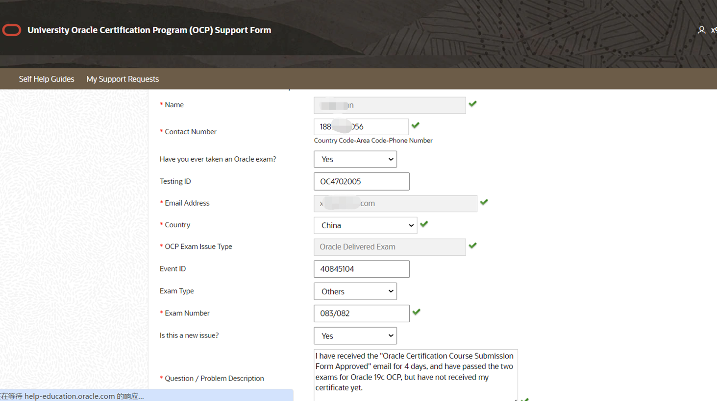Click the green checkmark next to Country
This screenshot has height=408, width=717.
424,224
